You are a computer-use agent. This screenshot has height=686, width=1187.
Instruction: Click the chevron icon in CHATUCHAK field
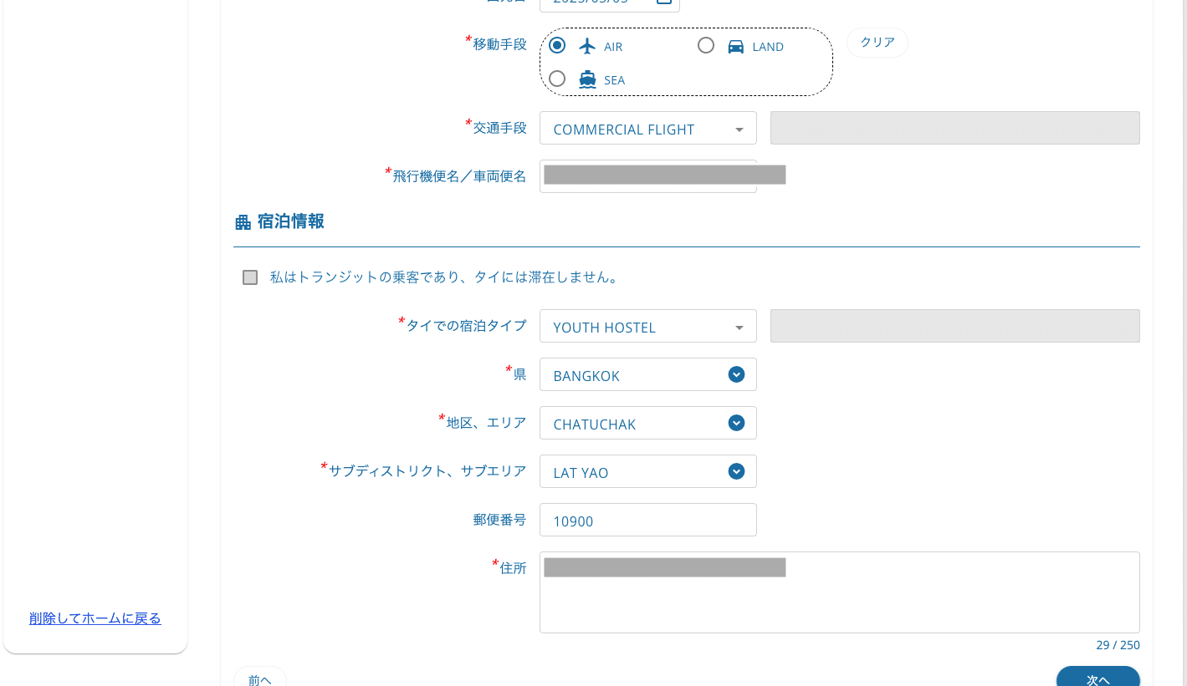[736, 423]
